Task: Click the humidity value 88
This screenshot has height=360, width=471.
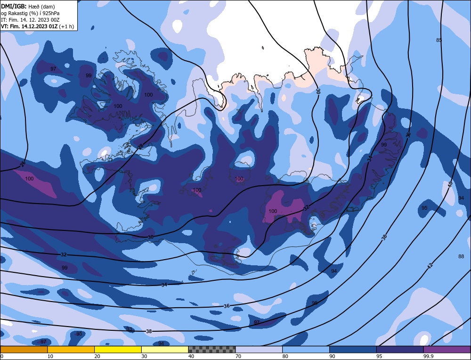Action: (461, 256)
